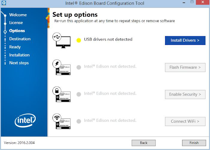Click 'Intel Edison not detected' beside Enable Security
The height and width of the screenshot is (150, 210).
pos(110,94)
